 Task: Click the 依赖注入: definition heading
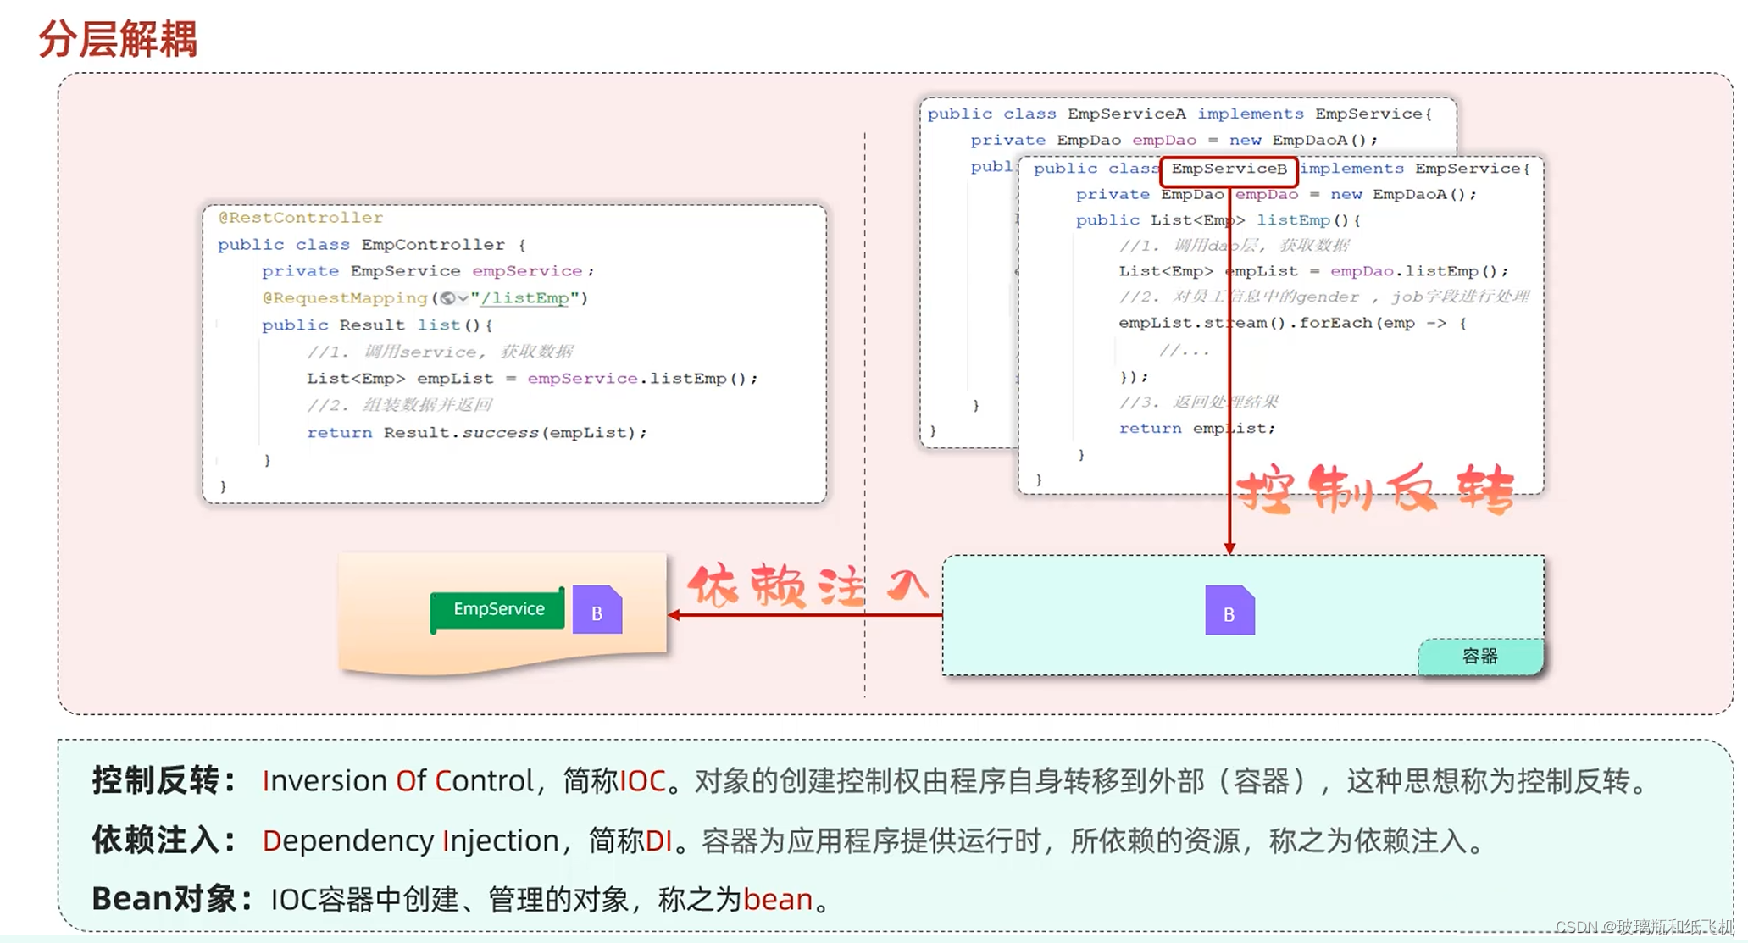(x=165, y=840)
